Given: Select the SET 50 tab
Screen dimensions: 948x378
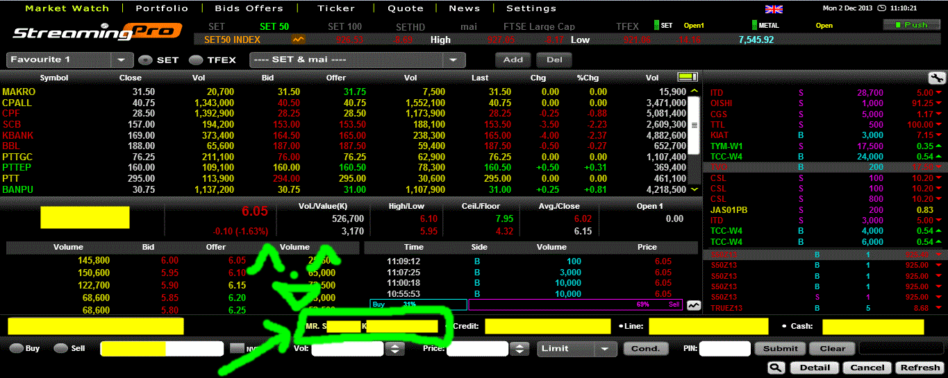Looking at the screenshot, I should click(274, 26).
